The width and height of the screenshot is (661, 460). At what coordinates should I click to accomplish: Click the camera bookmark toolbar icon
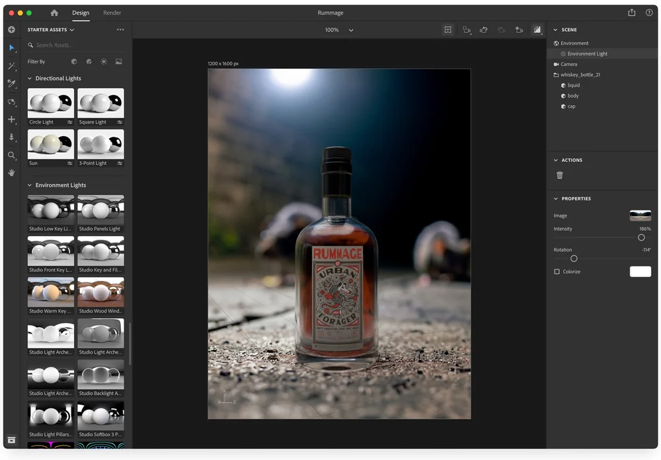[519, 30]
